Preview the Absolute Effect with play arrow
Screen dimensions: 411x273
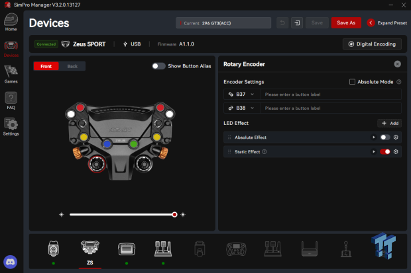point(374,137)
